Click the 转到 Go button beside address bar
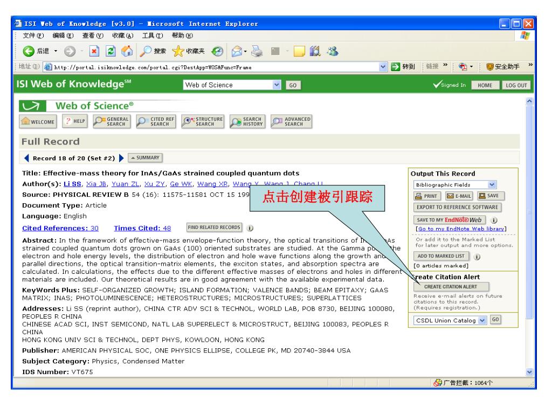The height and width of the screenshot is (414, 552). coord(403,66)
